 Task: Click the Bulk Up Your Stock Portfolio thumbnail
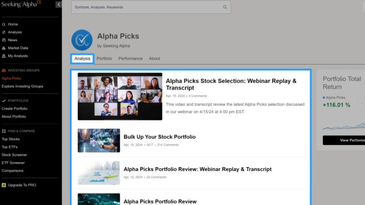pyautogui.click(x=99, y=140)
